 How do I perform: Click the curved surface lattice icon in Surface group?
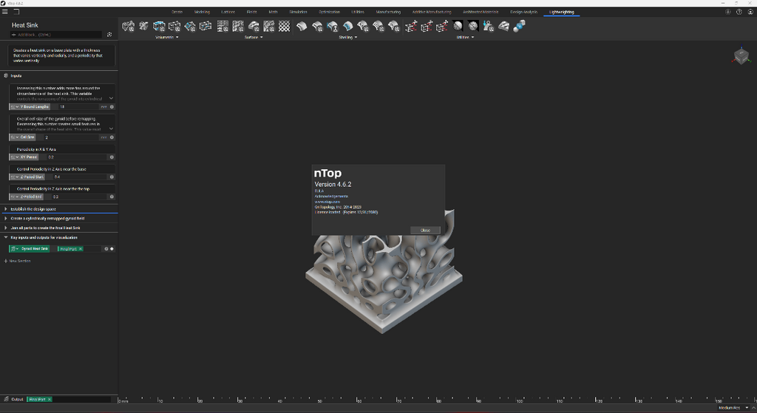254,26
